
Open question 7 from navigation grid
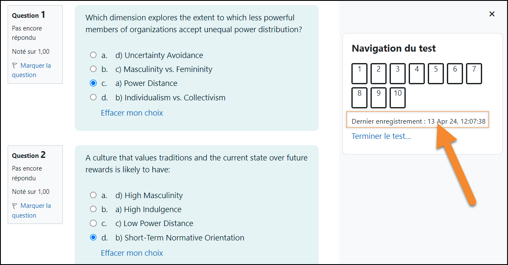pos(474,74)
